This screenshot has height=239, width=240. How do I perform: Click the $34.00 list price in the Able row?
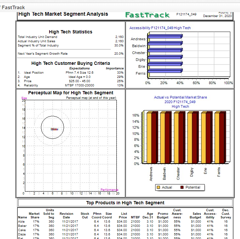tap(122, 222)
